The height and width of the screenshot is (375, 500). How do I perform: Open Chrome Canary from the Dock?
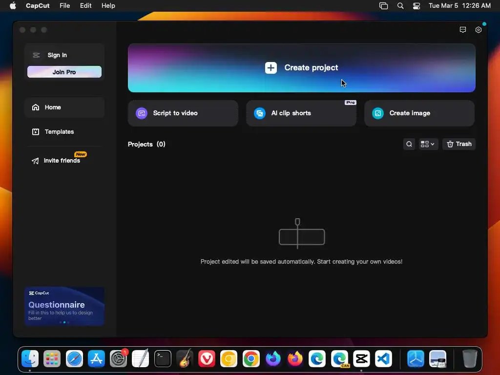click(x=229, y=359)
